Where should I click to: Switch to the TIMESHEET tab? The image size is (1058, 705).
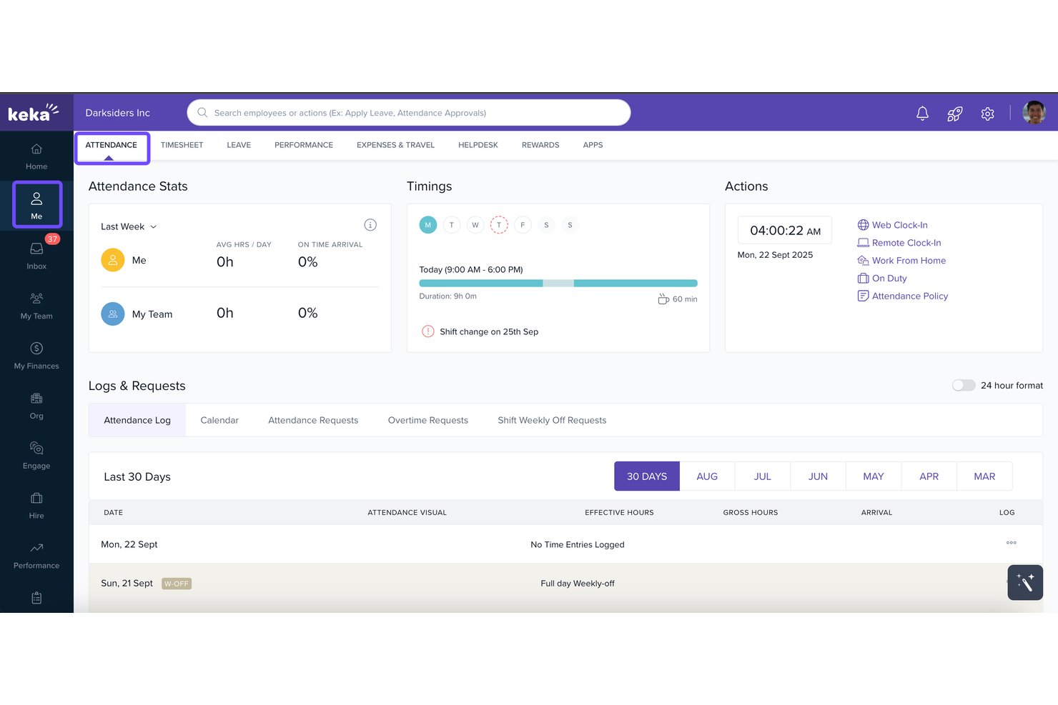click(x=182, y=145)
